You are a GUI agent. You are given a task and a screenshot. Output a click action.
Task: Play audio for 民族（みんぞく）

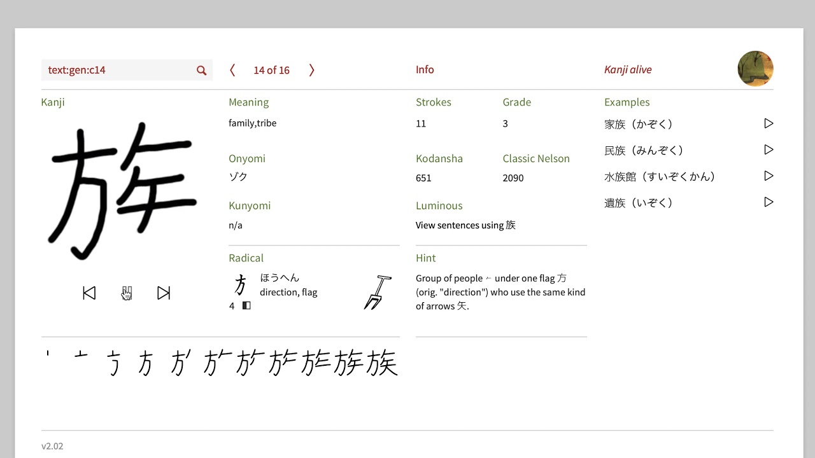769,149
